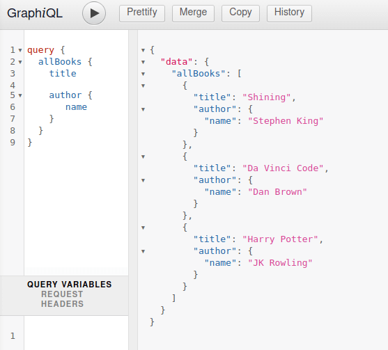The height and width of the screenshot is (350, 388).
Task: Click the 'query' keyword in the editor
Action: (40, 50)
